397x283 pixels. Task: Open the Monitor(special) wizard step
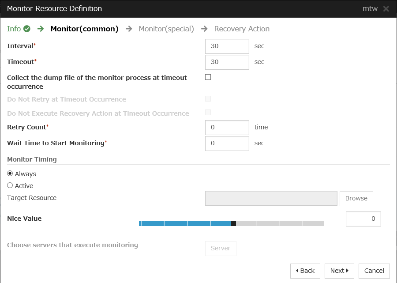[166, 29]
